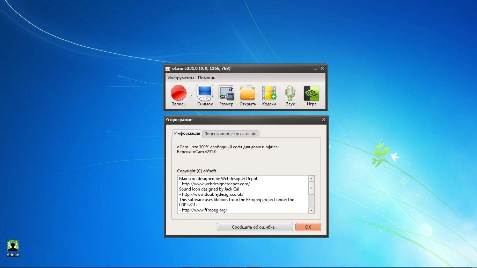Image resolution: width=477 pixels, height=268 pixels.
Task: Start recording with the red Запись button
Action: (x=178, y=96)
